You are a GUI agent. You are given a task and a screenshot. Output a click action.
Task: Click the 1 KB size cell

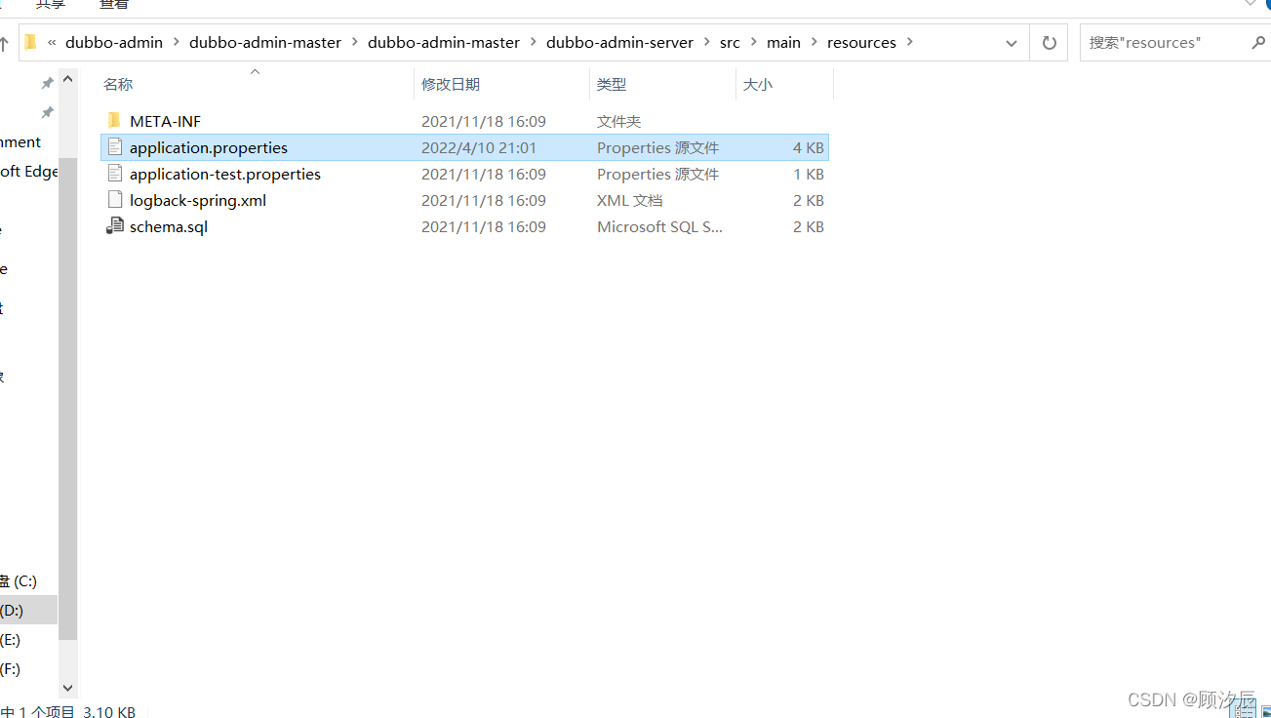click(x=809, y=174)
